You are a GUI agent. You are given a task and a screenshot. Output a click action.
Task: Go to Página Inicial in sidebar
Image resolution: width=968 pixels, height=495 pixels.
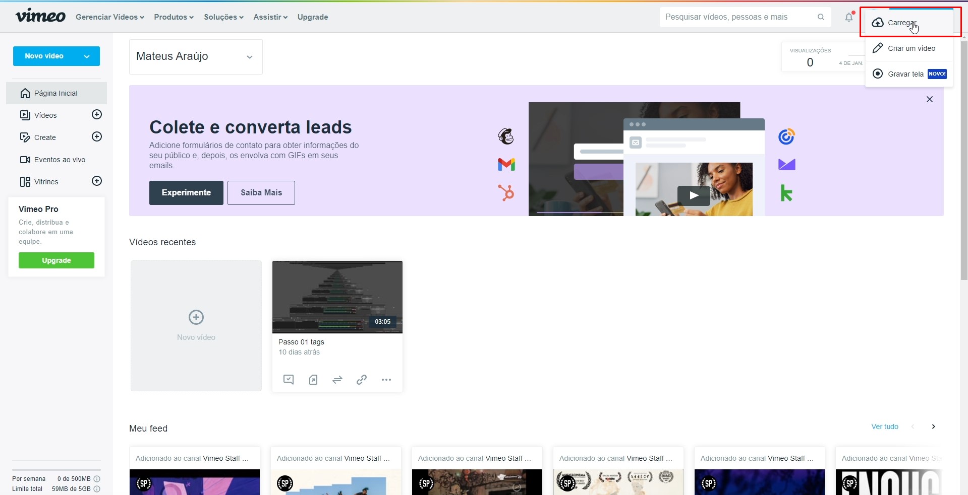[x=56, y=93]
